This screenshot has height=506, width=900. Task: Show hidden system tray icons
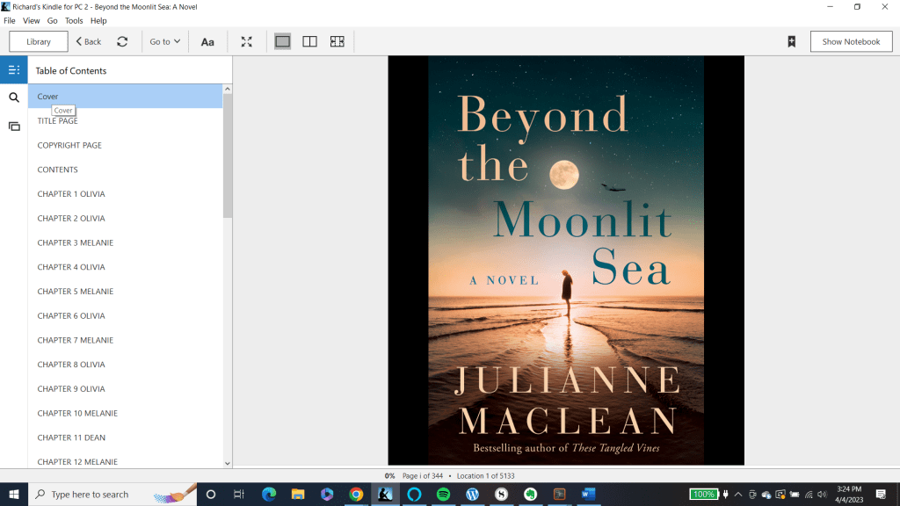tap(737, 495)
